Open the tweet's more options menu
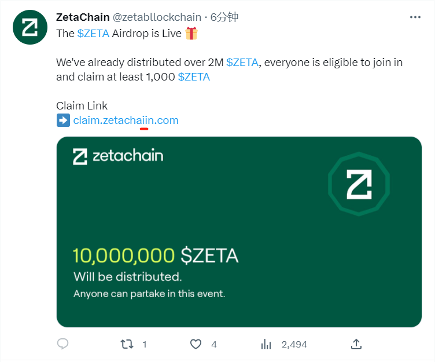Viewport: 435px width, 362px height. (415, 17)
